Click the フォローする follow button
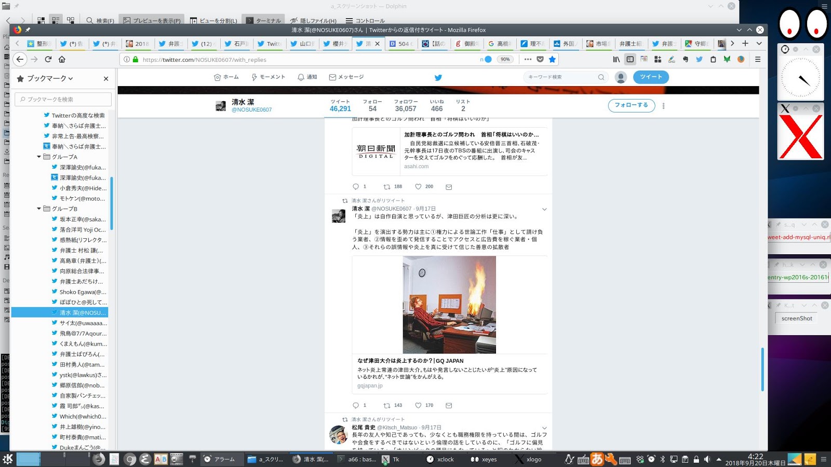This screenshot has height=467, width=831. [632, 105]
